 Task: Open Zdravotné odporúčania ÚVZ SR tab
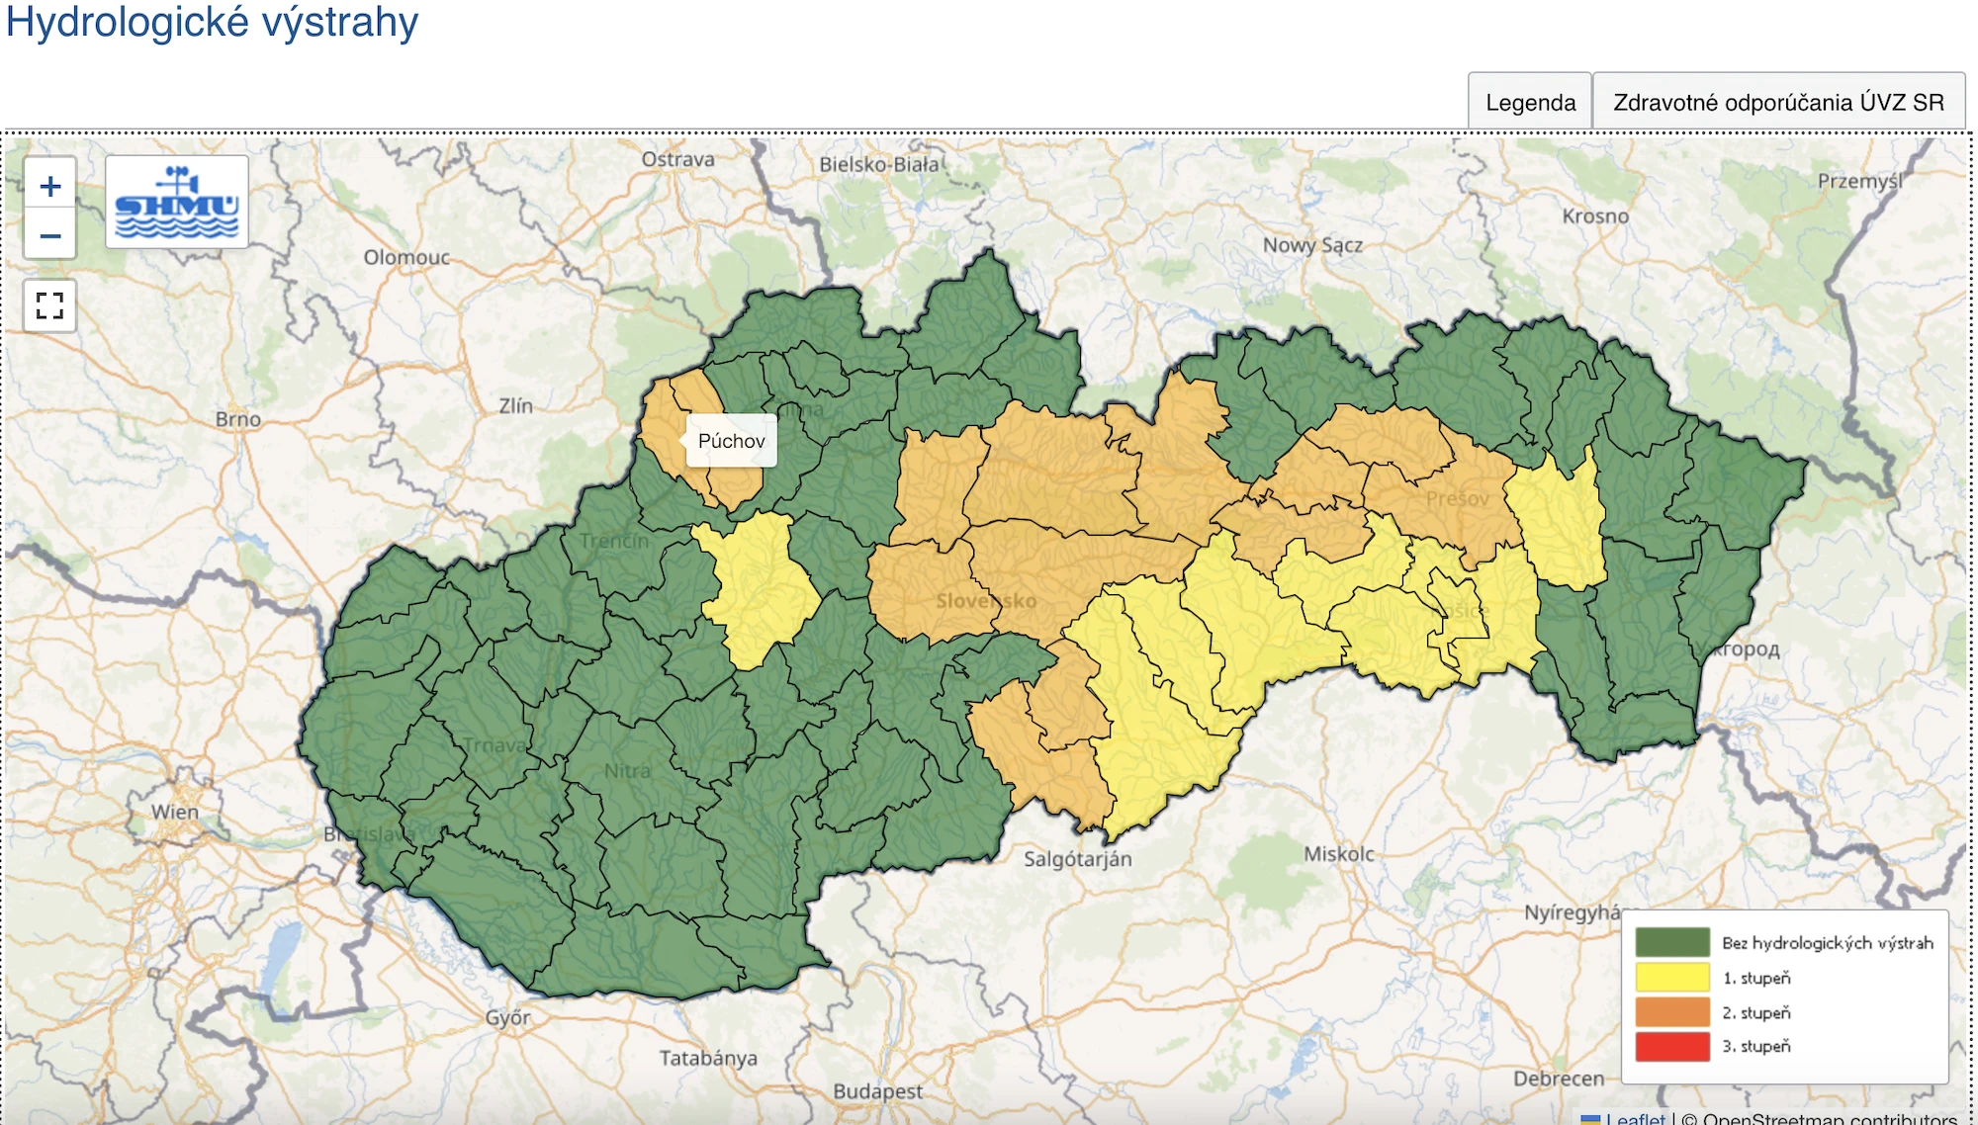point(1778,102)
